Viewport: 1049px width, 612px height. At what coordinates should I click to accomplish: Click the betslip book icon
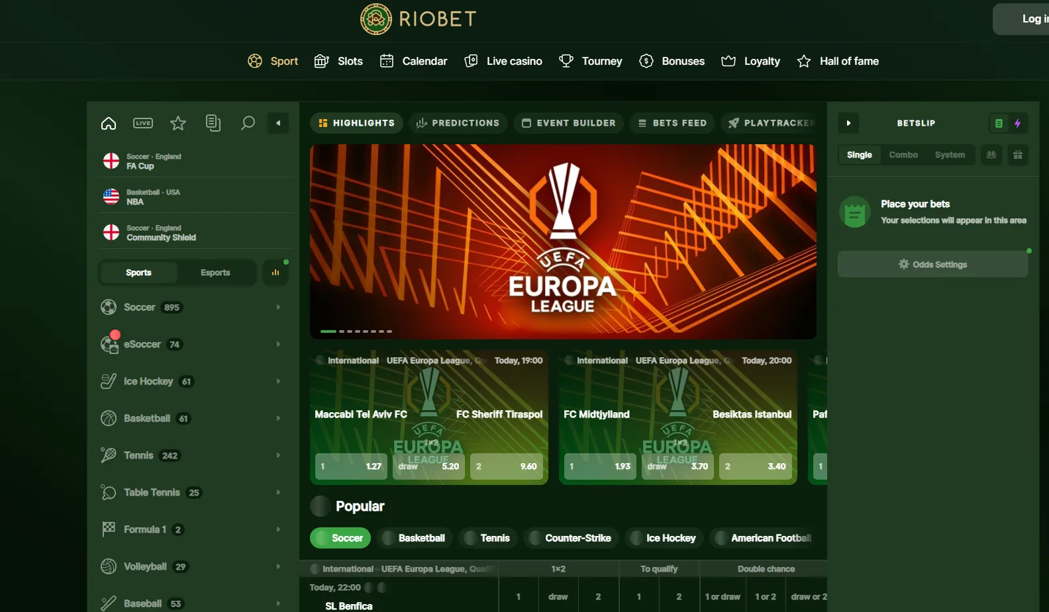tap(991, 155)
